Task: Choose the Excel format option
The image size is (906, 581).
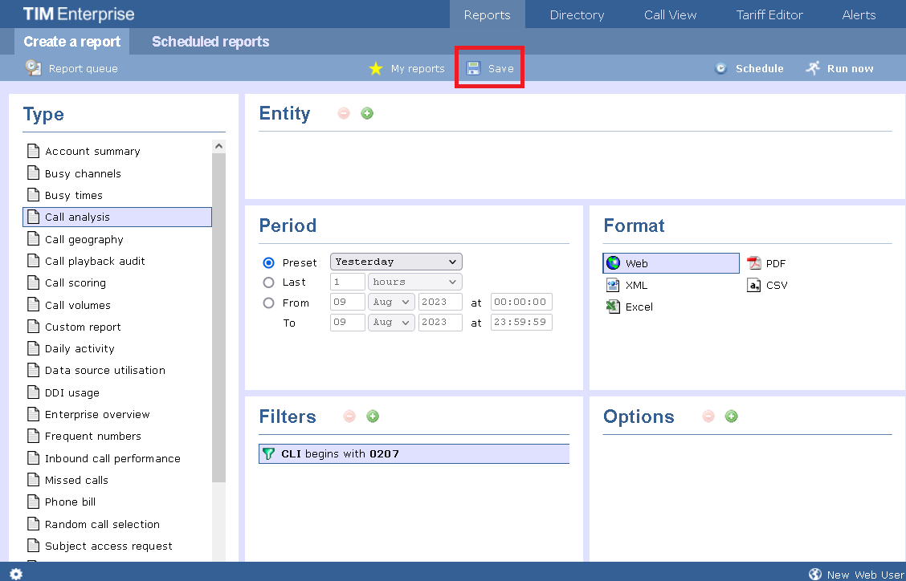Action: click(x=629, y=307)
